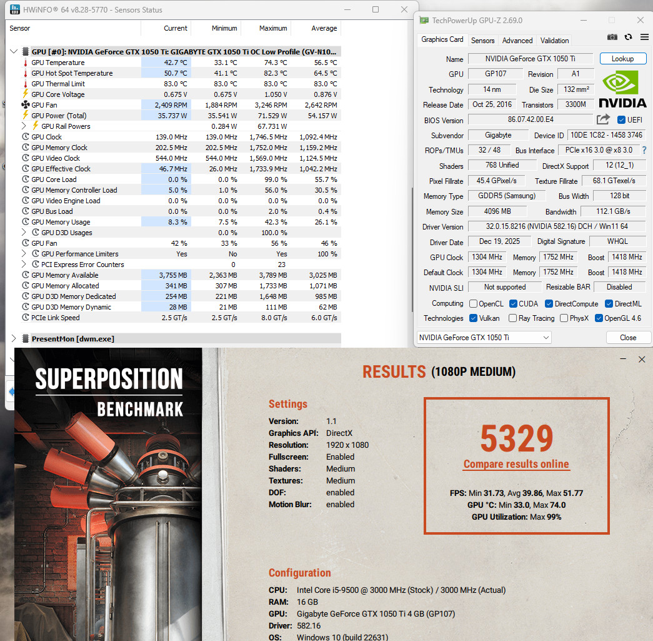Open the GPU selection dropdown in GPU-Z
This screenshot has height=641, width=653.
click(x=484, y=337)
